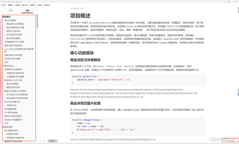Viewport: 239px width, 144px height.
Task: Click 购物车功能实现细节 outline item
Action: [13, 116]
